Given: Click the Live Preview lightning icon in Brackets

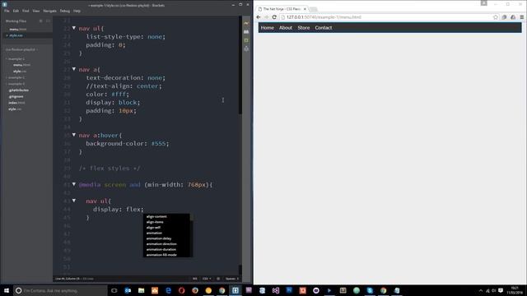Looking at the screenshot, I should pos(246,23).
